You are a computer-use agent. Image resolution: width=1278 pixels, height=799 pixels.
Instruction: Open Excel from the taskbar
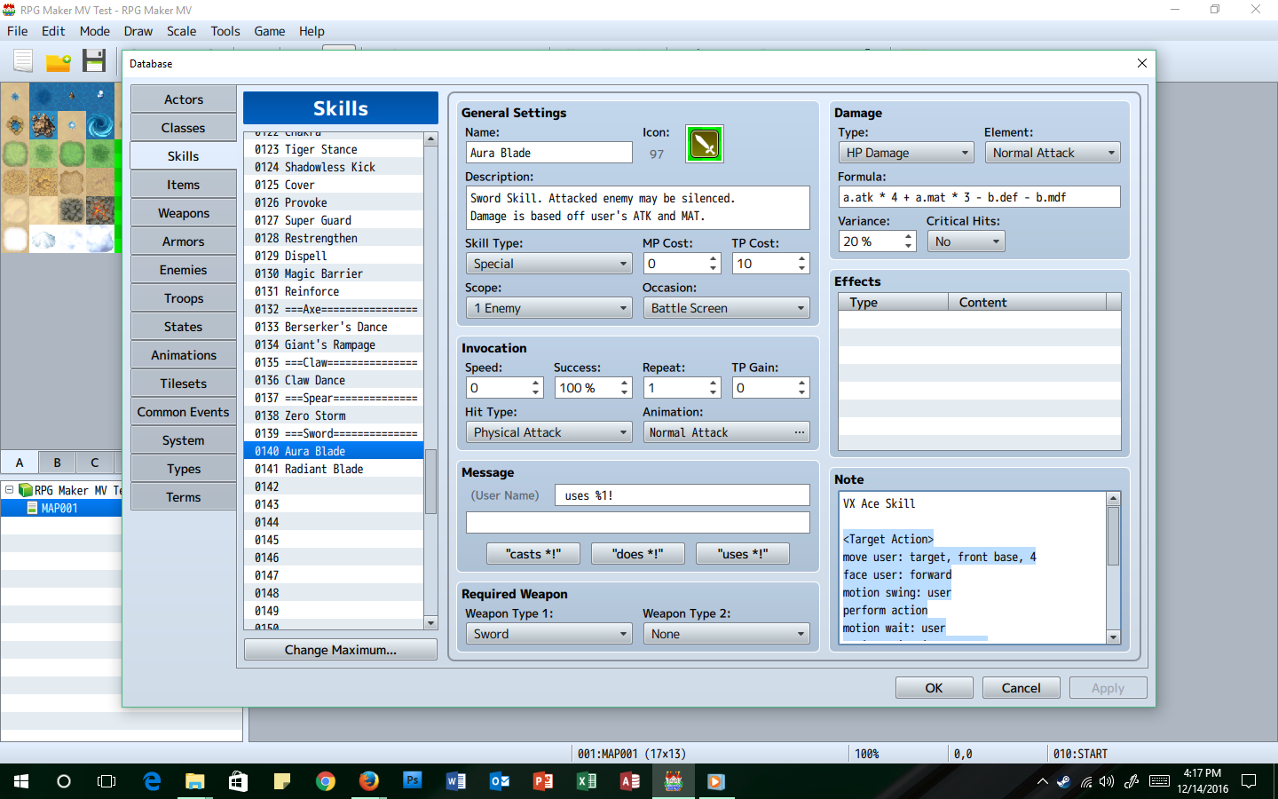587,781
